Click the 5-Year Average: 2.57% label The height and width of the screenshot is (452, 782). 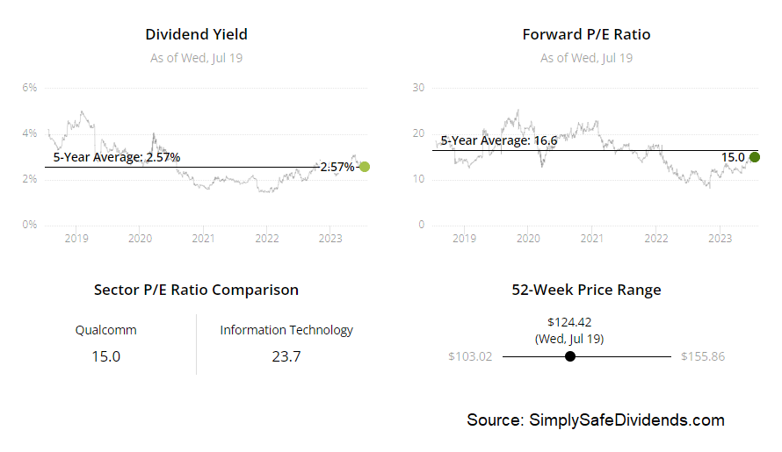coord(117,157)
